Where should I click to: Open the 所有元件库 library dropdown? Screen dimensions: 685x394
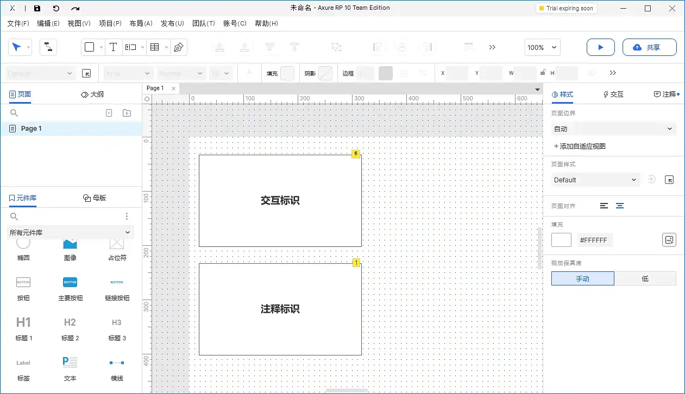(71, 232)
